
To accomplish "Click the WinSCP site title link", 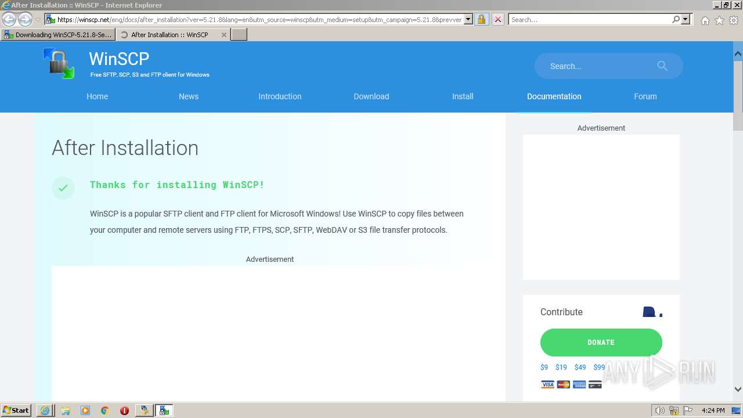I will 119,59.
